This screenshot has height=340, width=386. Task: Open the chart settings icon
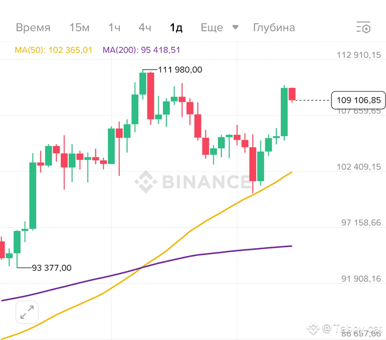click(363, 28)
